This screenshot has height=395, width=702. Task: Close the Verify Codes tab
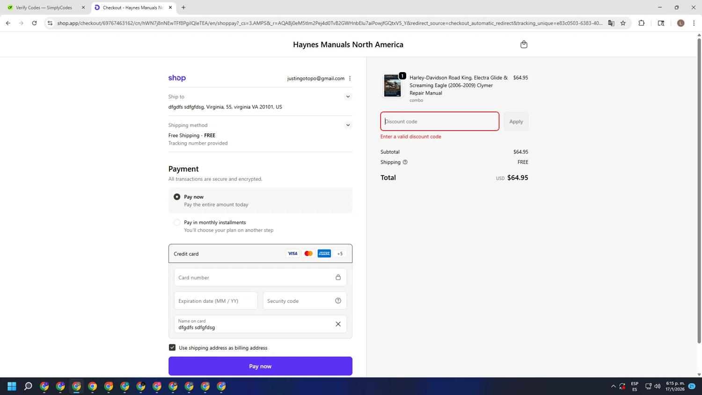coord(83,7)
